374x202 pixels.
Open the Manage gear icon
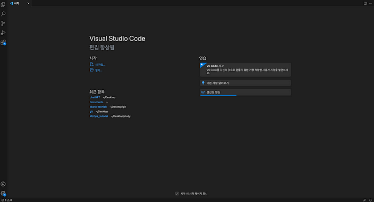(x=3, y=193)
